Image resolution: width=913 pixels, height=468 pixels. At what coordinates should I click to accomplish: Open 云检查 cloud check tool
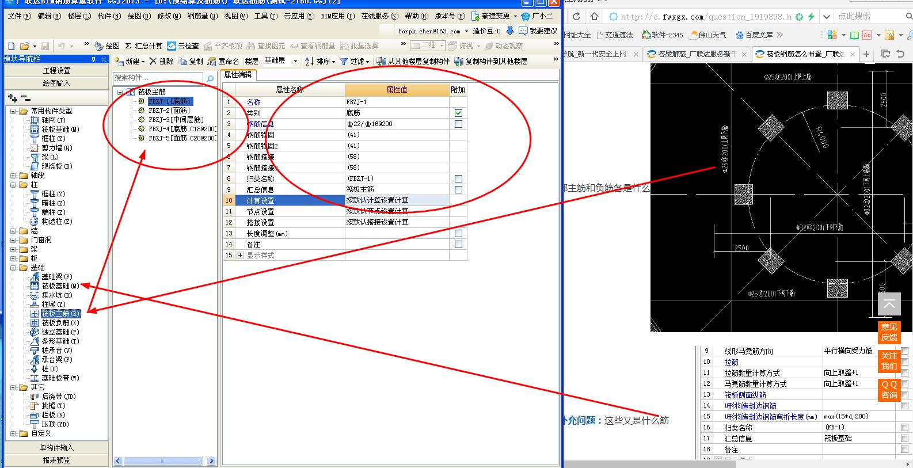click(x=183, y=45)
